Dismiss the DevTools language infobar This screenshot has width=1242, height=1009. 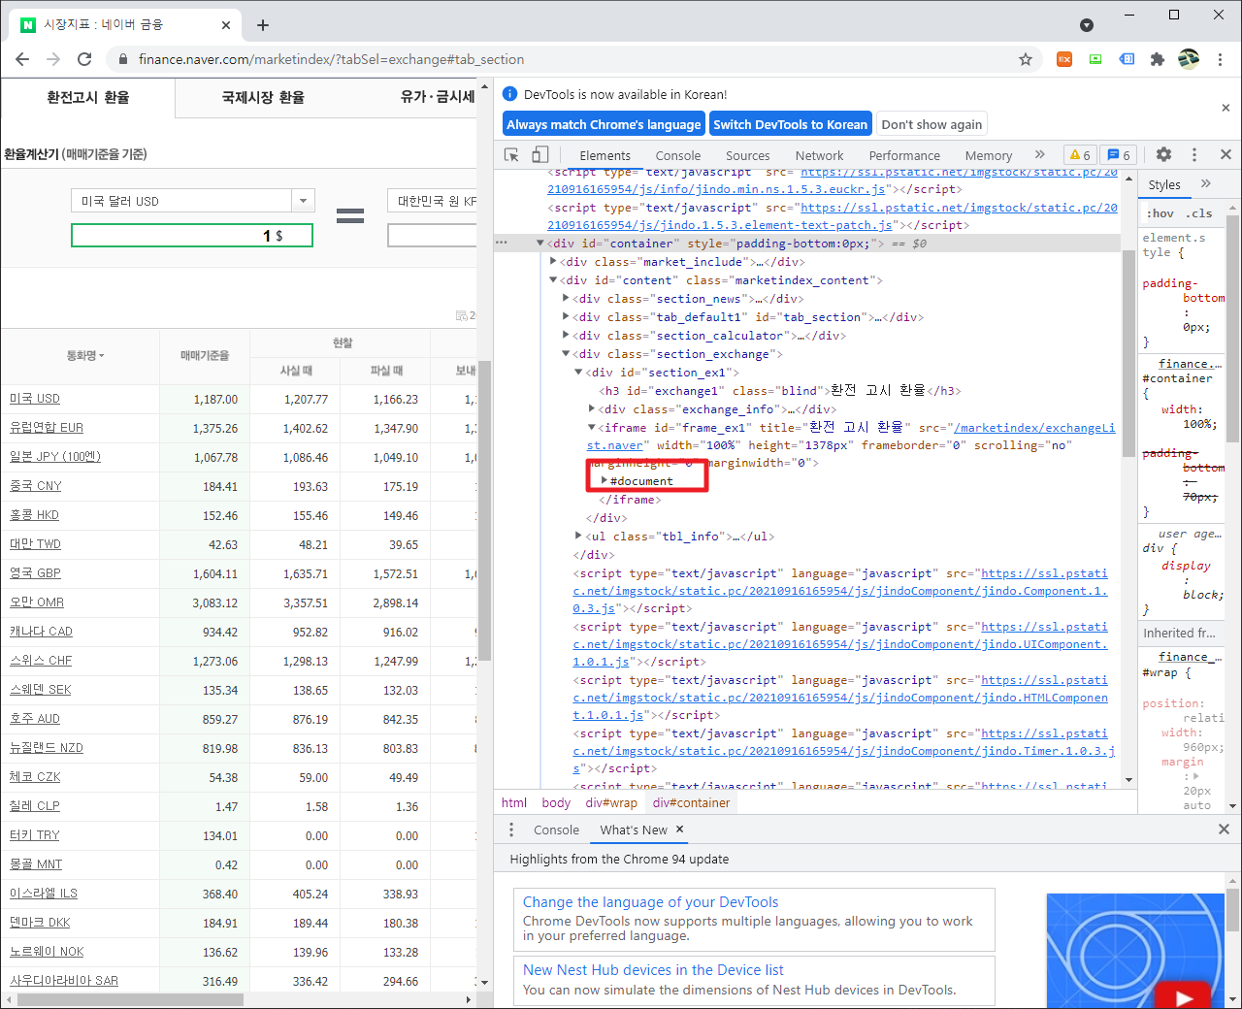pos(1226,108)
